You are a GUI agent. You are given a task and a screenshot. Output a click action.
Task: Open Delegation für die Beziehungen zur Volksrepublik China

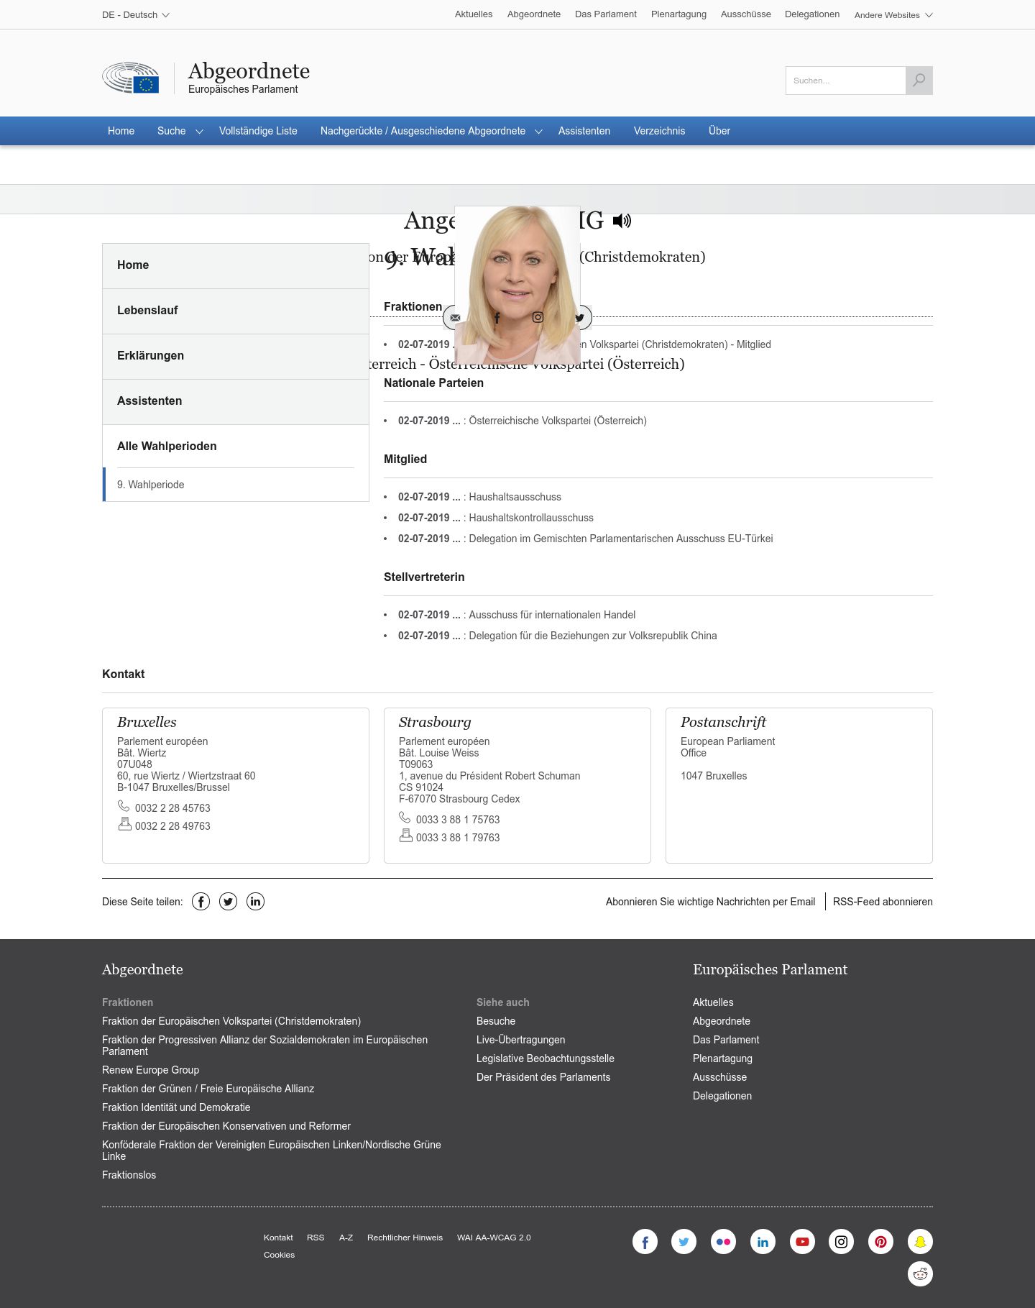click(x=593, y=636)
